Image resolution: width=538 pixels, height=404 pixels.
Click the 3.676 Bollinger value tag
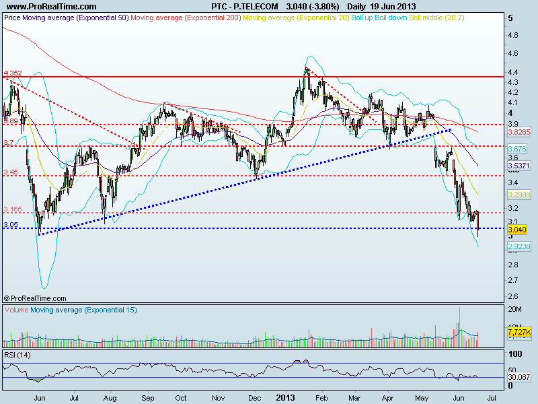tap(517, 149)
